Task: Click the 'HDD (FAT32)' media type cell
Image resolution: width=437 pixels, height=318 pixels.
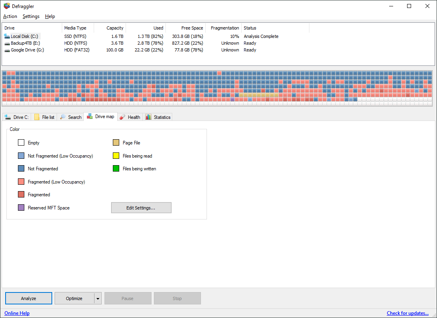Action: (77, 50)
